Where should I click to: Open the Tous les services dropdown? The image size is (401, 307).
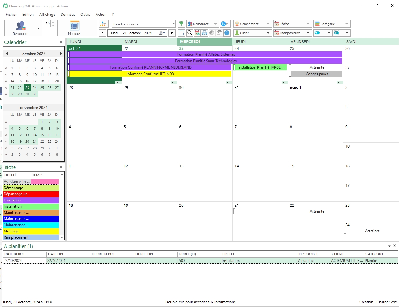[143, 24]
